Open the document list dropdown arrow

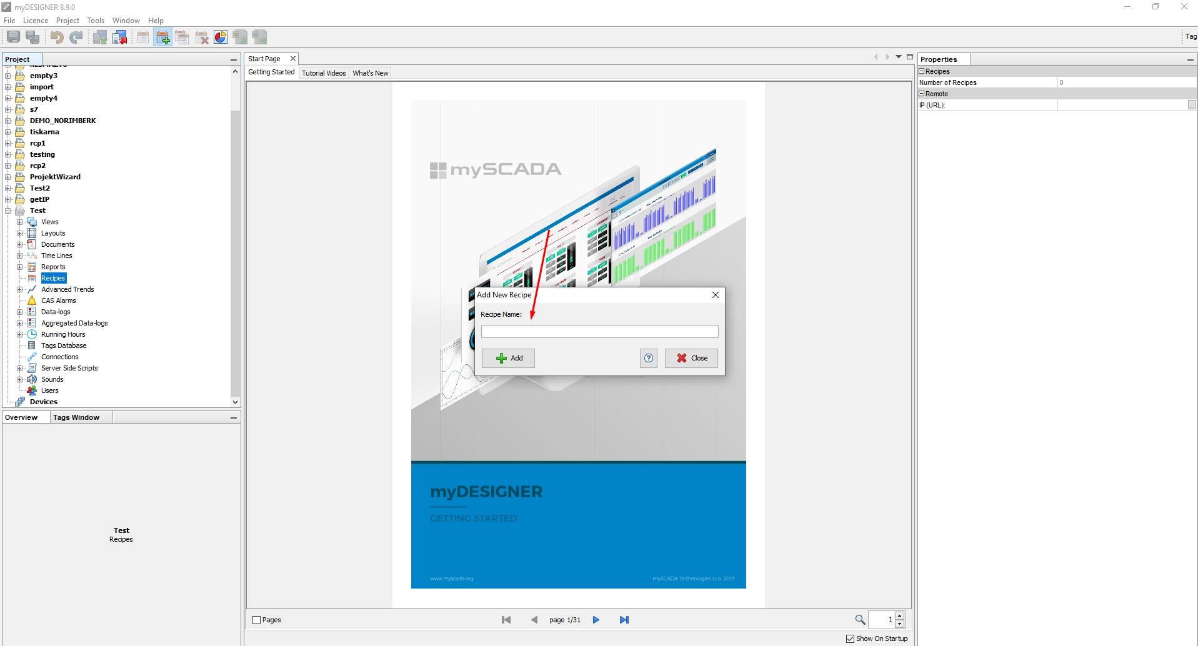[x=899, y=57]
